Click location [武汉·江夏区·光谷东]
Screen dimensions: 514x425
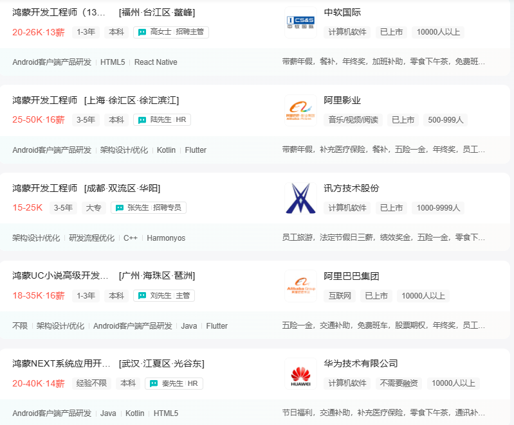161,363
